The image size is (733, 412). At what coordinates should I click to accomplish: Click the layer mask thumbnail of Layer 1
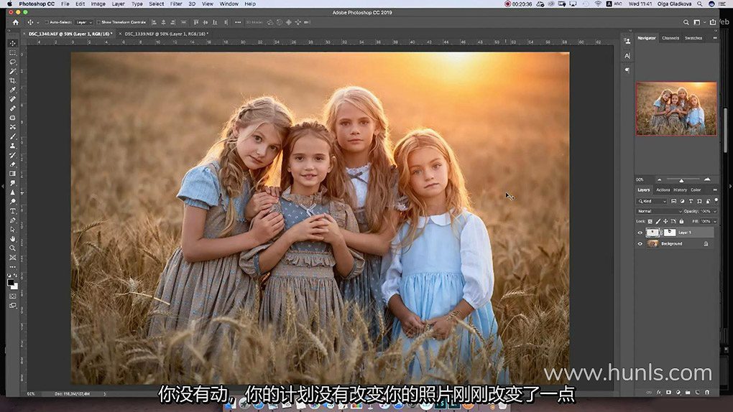click(670, 232)
